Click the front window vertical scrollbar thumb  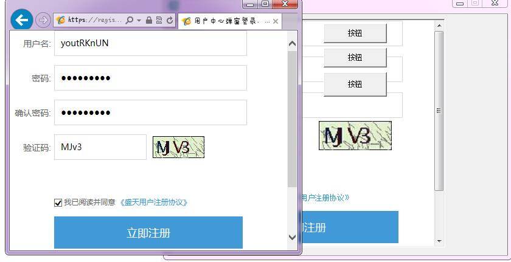293,119
